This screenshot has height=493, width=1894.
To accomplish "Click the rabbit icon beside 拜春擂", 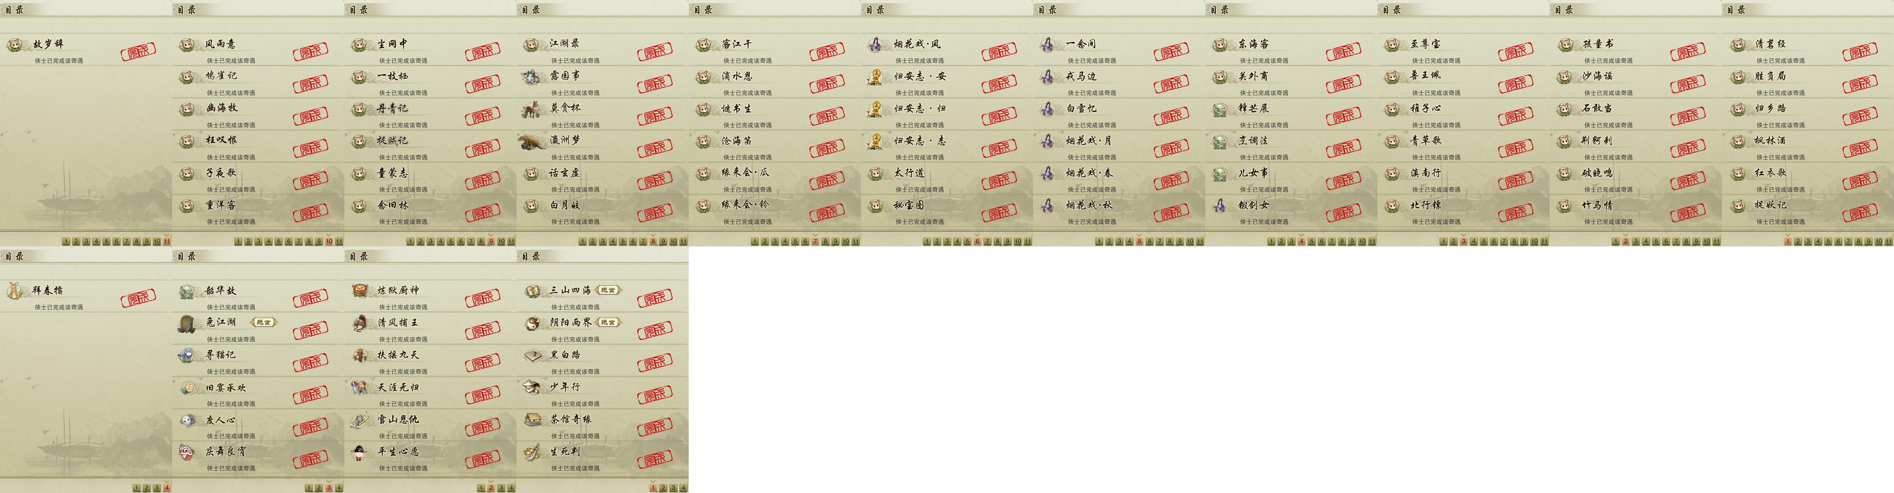I will pos(15,291).
